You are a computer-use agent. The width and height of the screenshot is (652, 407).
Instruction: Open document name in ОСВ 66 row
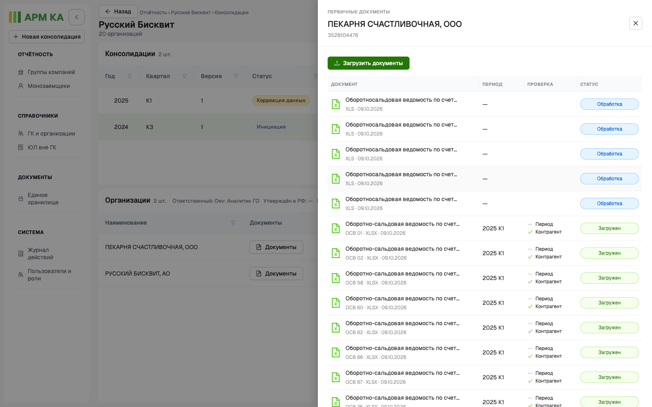402,348
